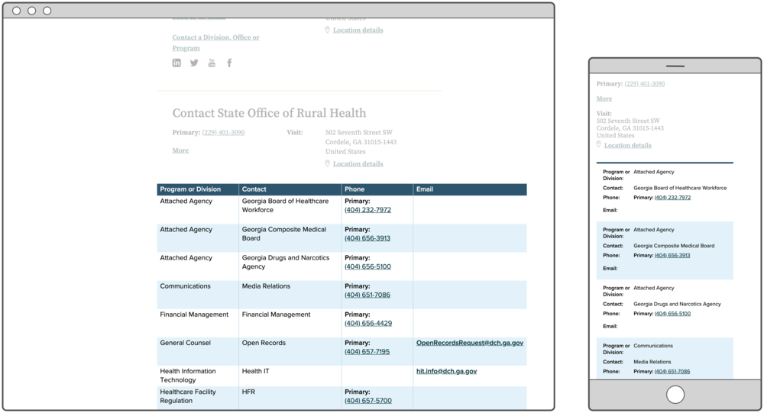Open the Twitter bird icon
Viewport: 764px width, 413px height.
[194, 63]
